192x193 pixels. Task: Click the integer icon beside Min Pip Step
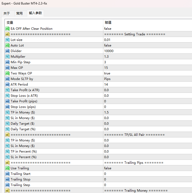click(x=7, y=62)
